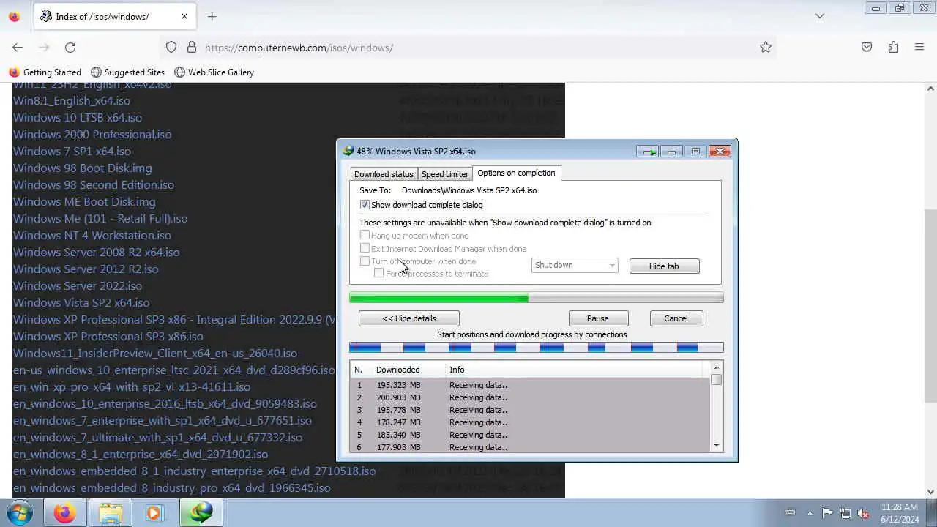Open a new tab with plus icon
Screen dimensions: 937x527
[212, 16]
